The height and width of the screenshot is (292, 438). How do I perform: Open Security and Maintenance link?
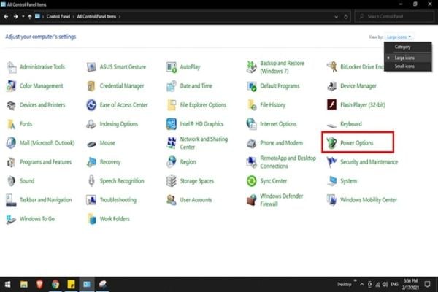click(369, 162)
